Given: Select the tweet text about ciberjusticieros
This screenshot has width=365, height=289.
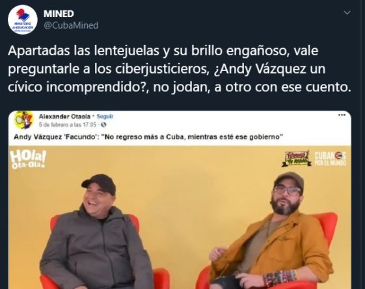Looking at the screenshot, I should point(179,69).
